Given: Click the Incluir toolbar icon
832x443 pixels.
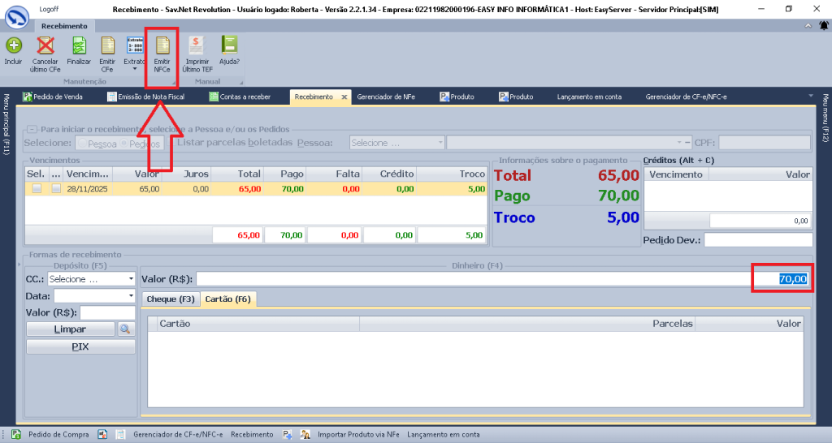Looking at the screenshot, I should (x=13, y=49).
